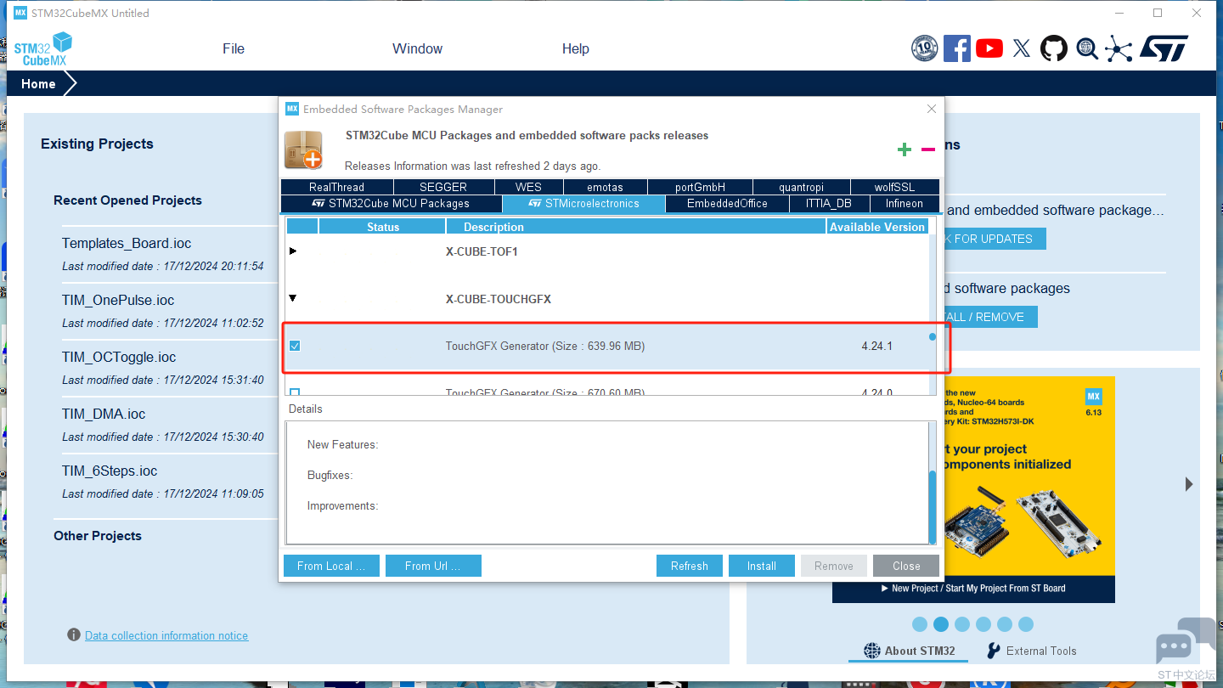Open the YouTube channel icon

pos(989,48)
